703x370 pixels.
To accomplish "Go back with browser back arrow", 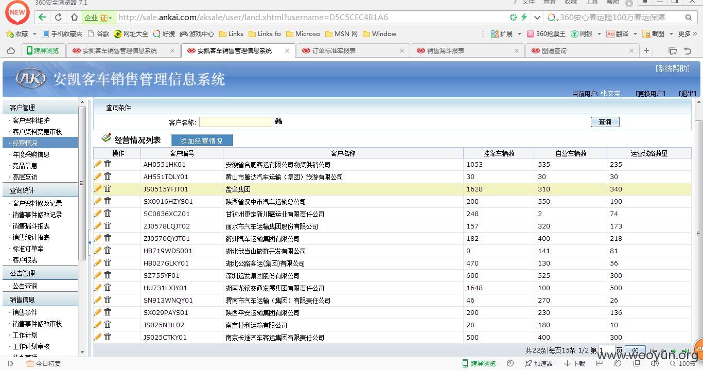I will pyautogui.click(x=42, y=17).
